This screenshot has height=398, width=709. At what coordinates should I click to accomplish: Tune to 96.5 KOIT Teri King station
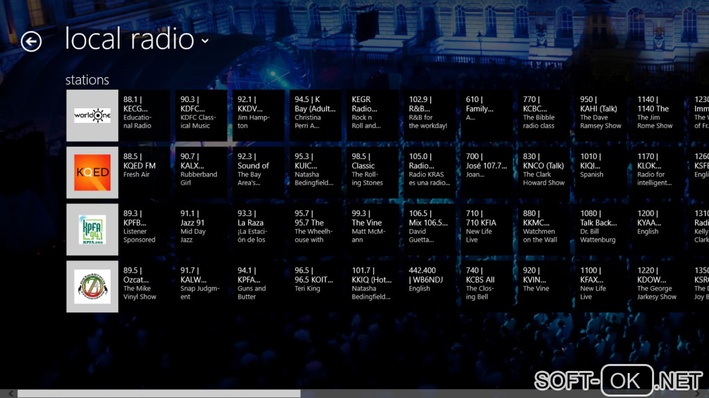coord(316,286)
